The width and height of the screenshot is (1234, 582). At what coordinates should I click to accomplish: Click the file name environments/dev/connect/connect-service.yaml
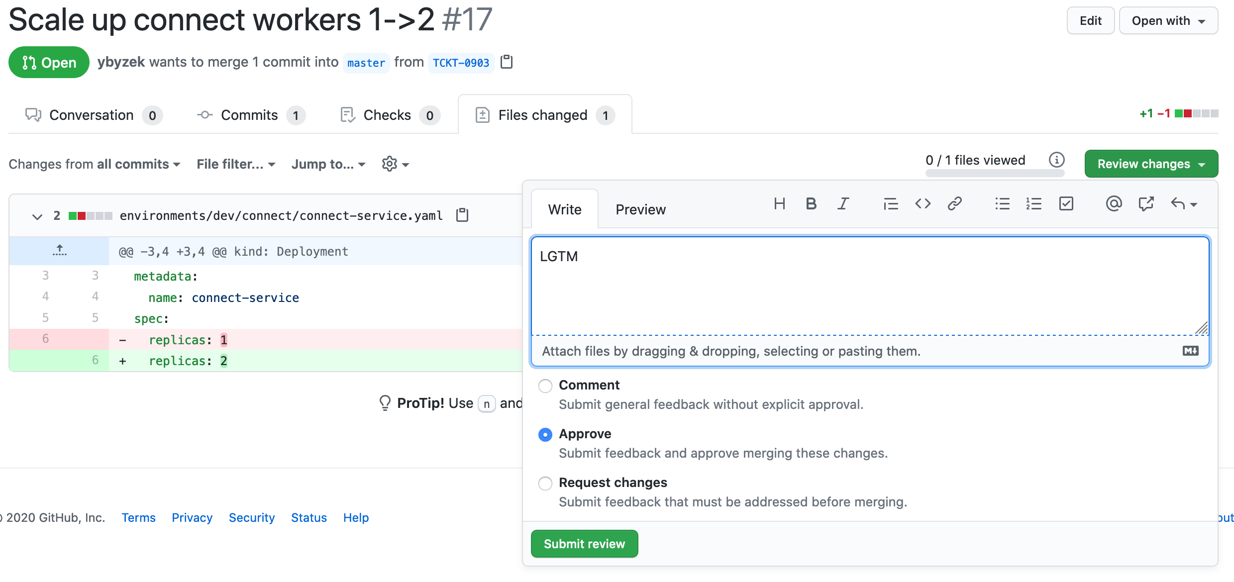pos(281,215)
